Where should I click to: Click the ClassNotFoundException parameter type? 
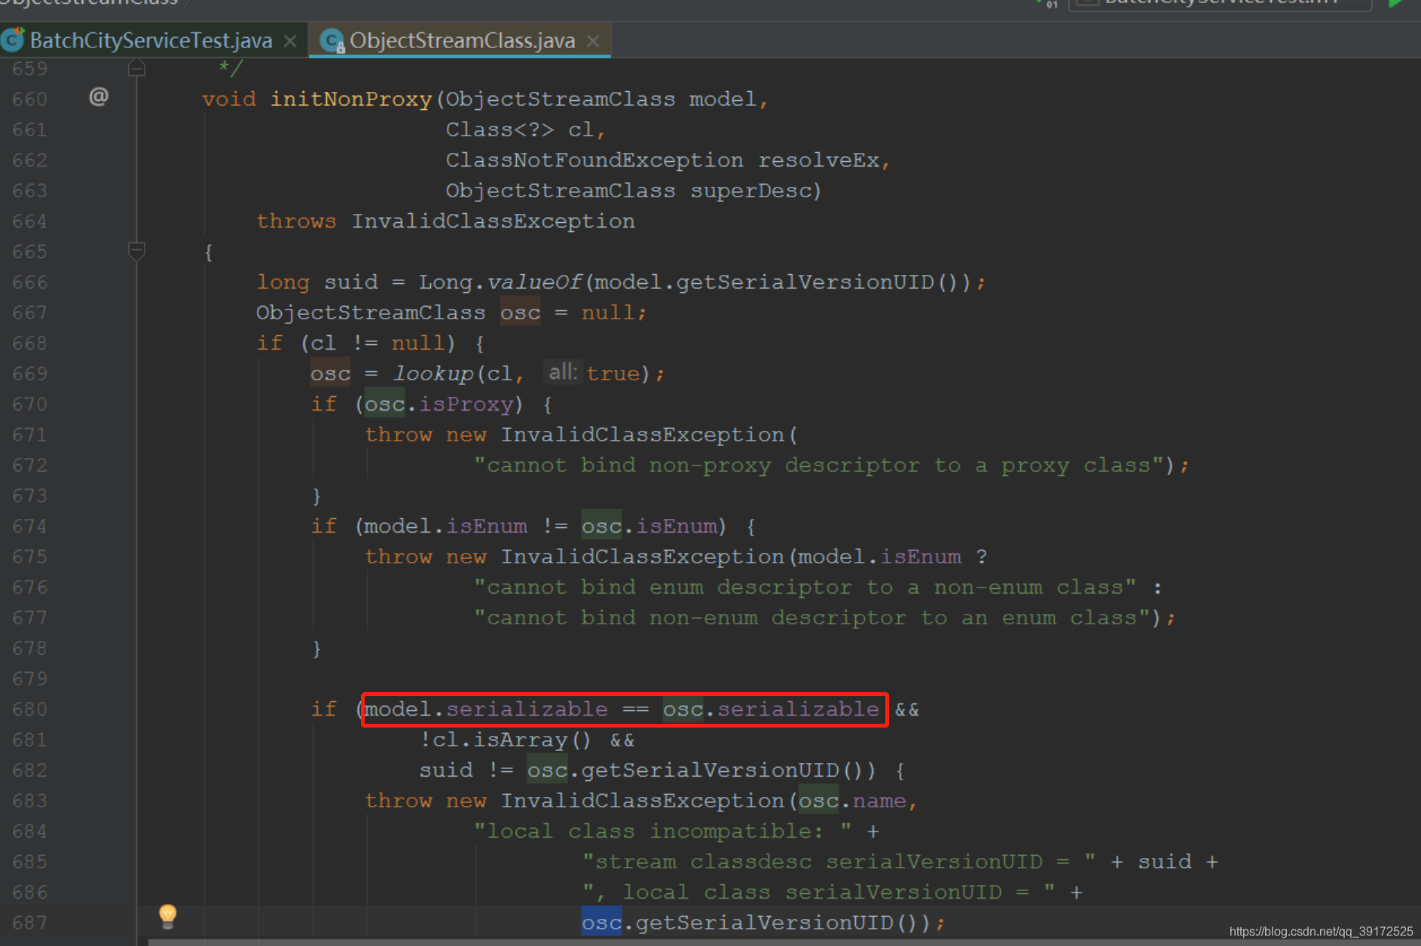tap(594, 160)
